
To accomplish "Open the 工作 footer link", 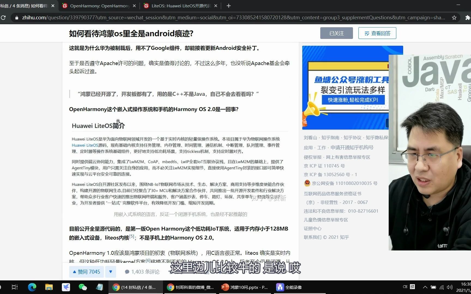I will (322, 148).
